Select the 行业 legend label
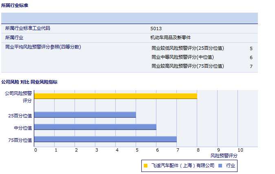Viewport: 275px width, 174px height. [231, 165]
